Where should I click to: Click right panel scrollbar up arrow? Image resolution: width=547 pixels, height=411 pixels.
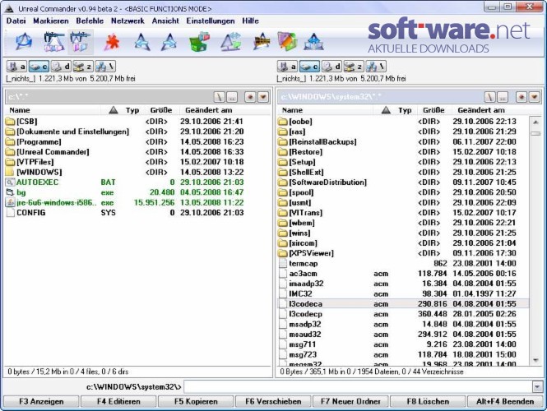535,122
